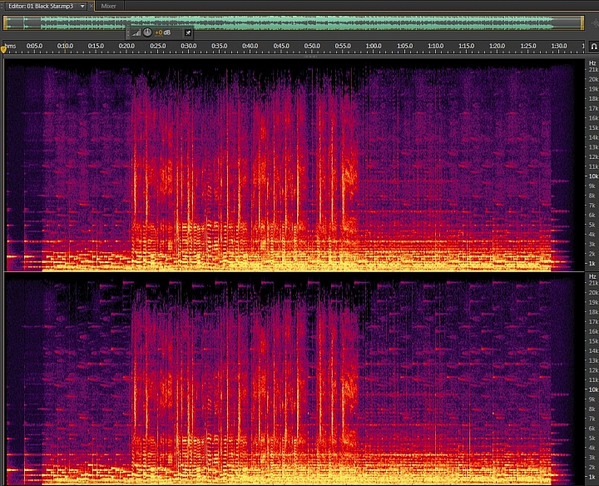Toggle the snapping magnet icon
The height and width of the screenshot is (486, 599).
pyautogui.click(x=594, y=47)
